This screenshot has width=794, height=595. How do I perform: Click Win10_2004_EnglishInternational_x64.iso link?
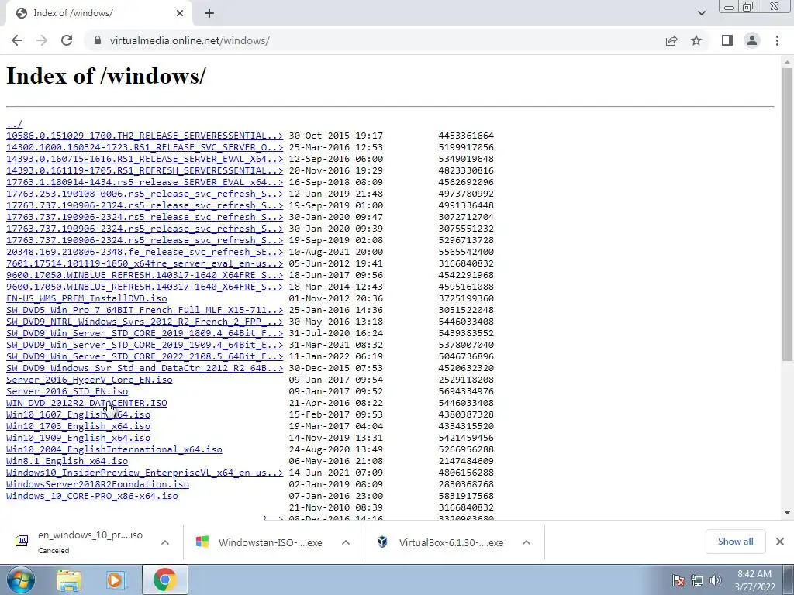point(114,450)
